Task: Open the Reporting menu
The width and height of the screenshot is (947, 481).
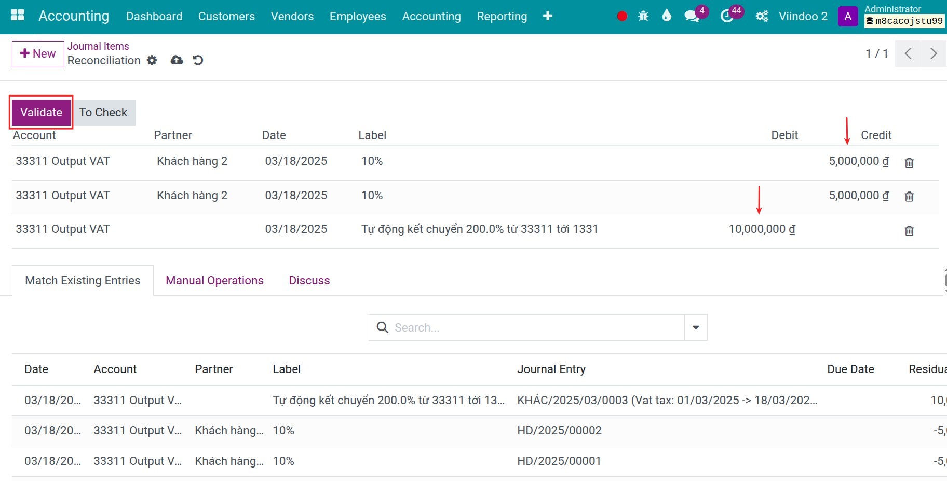Action: pos(502,16)
